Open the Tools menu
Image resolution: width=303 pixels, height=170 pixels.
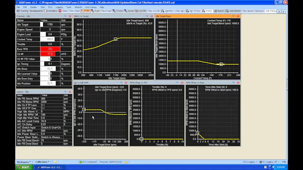click(x=69, y=7)
